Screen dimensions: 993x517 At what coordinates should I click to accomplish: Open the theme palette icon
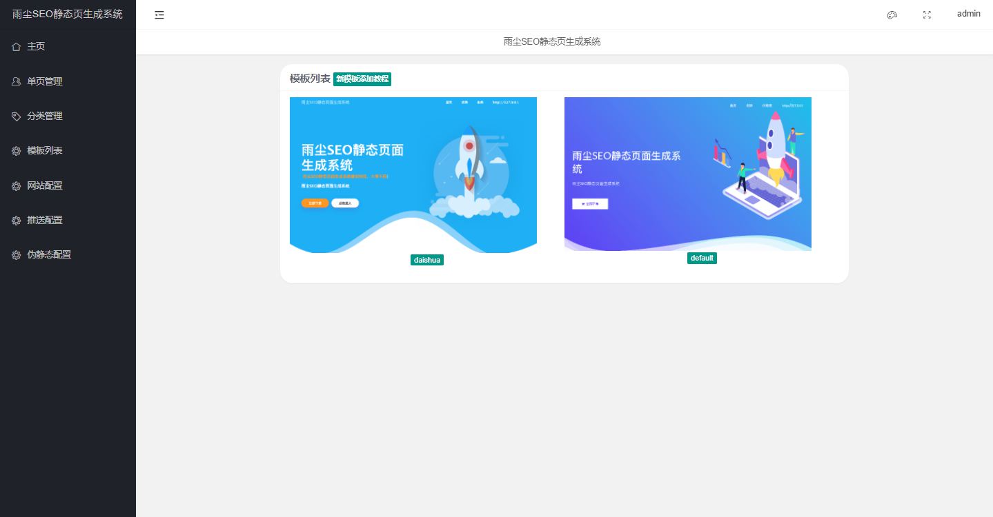pos(892,15)
